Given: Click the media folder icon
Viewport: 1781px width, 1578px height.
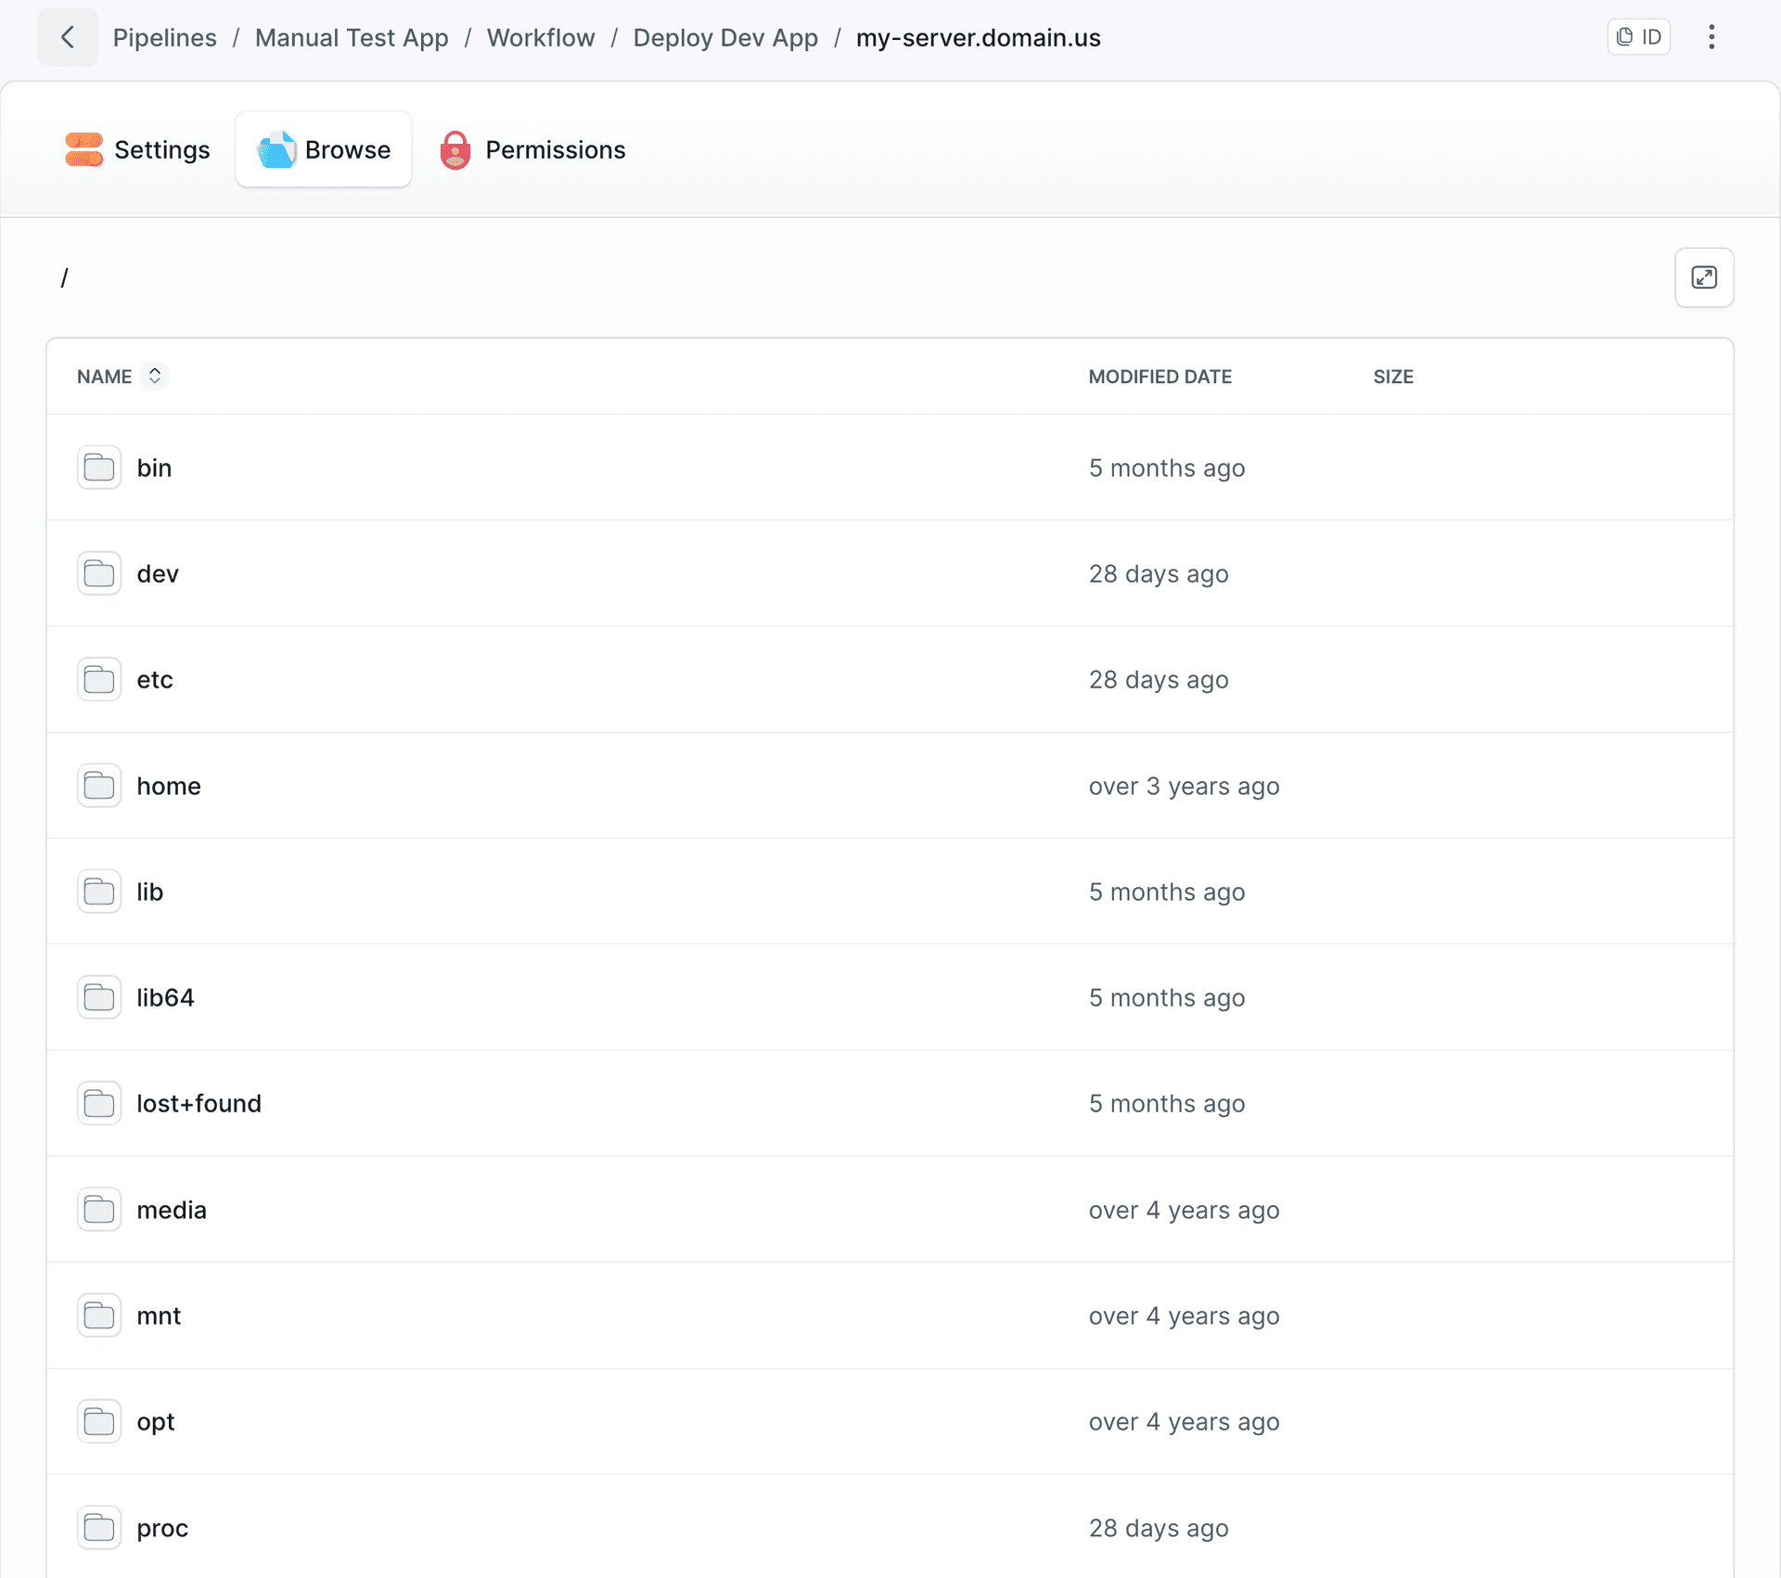Looking at the screenshot, I should pyautogui.click(x=99, y=1210).
